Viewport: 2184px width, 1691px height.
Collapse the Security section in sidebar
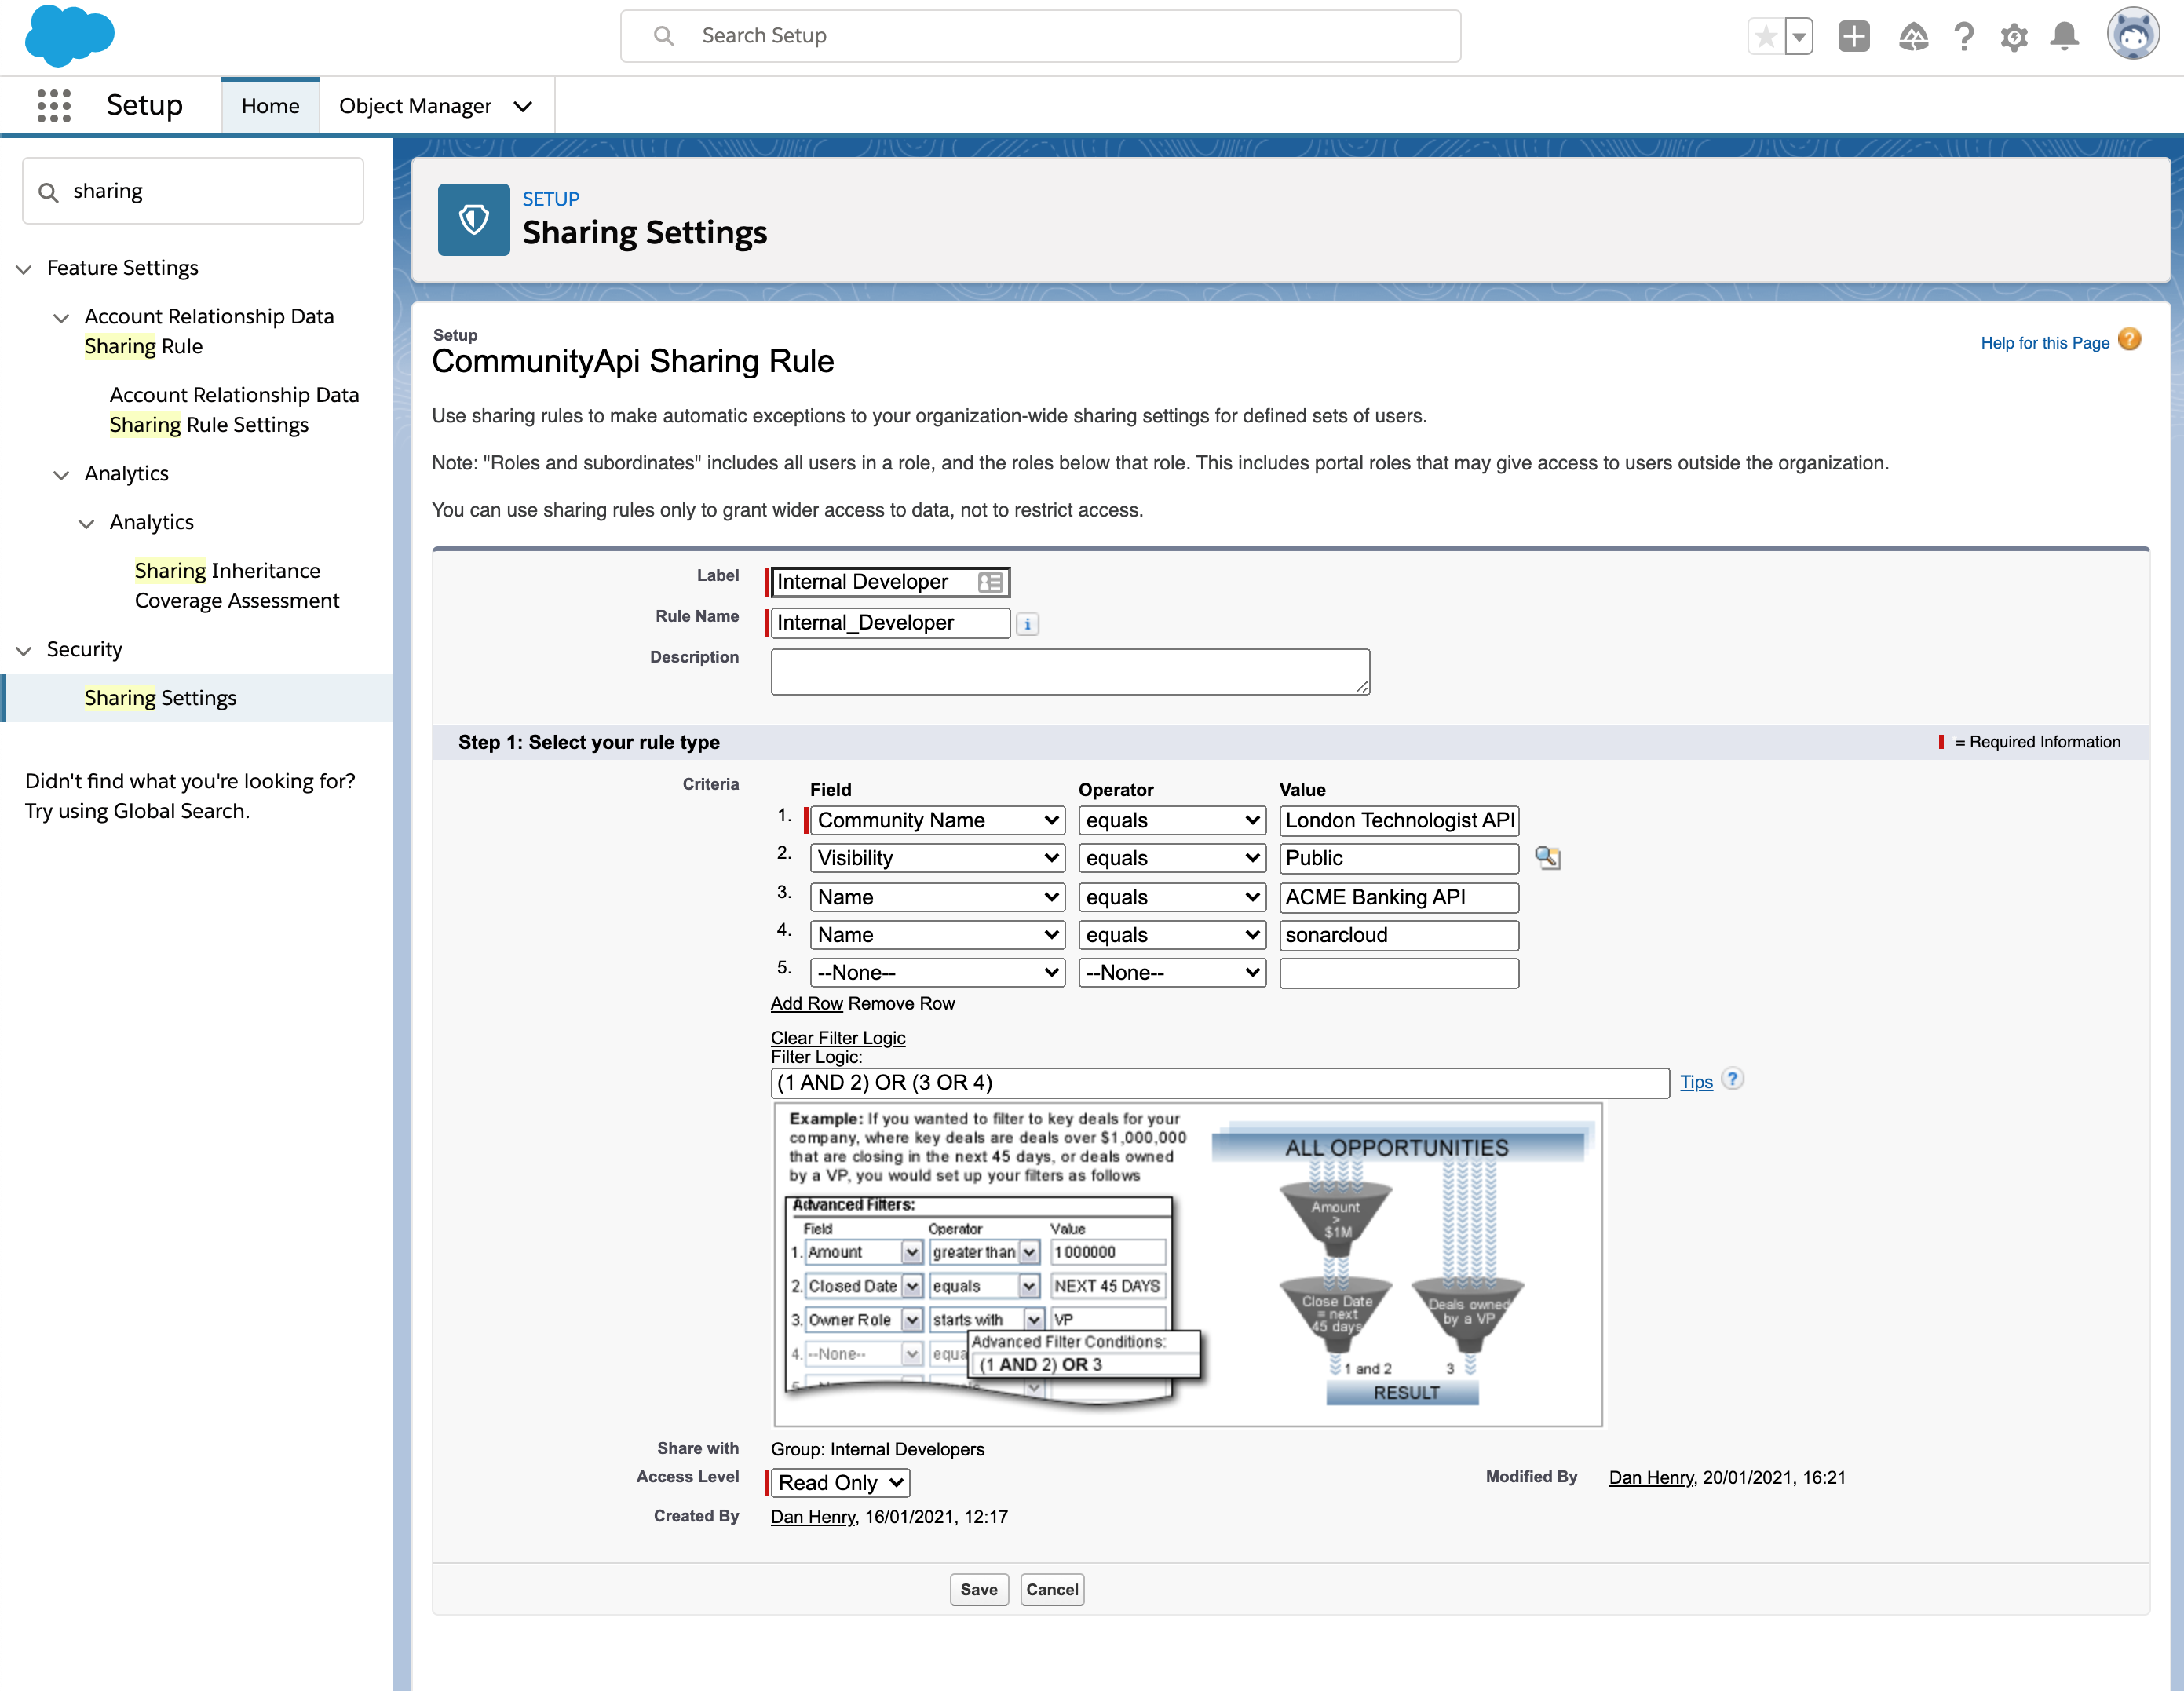24,650
